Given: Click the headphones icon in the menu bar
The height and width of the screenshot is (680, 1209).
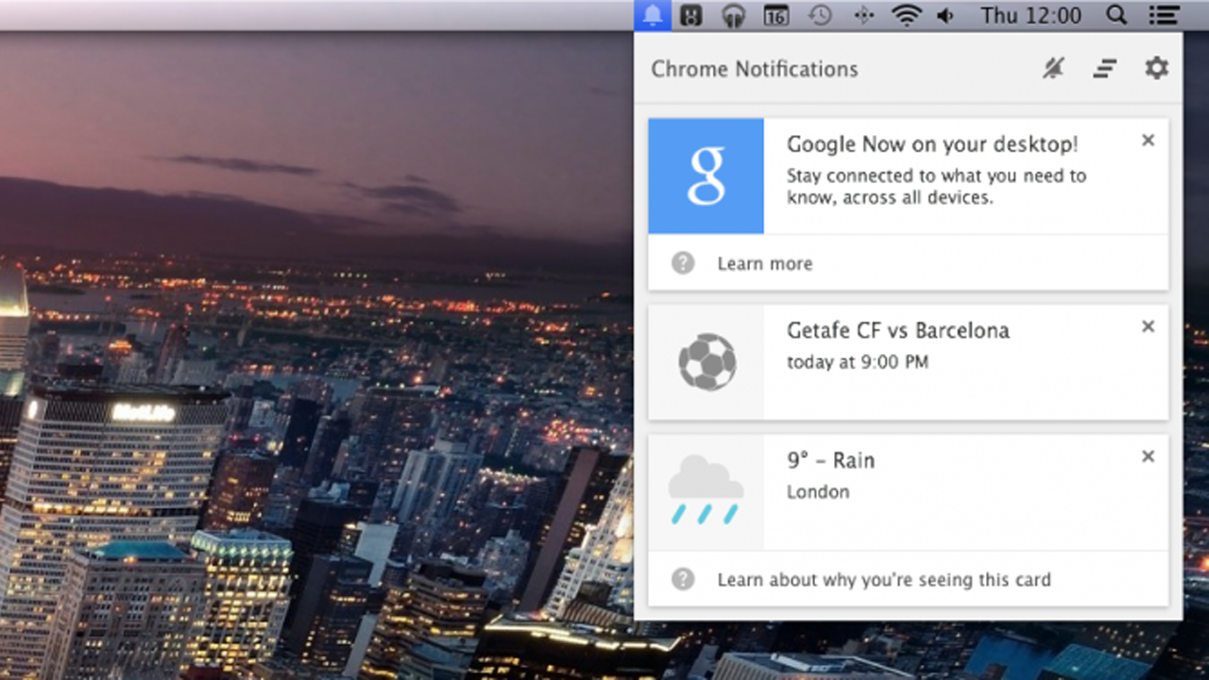Looking at the screenshot, I should (733, 15).
